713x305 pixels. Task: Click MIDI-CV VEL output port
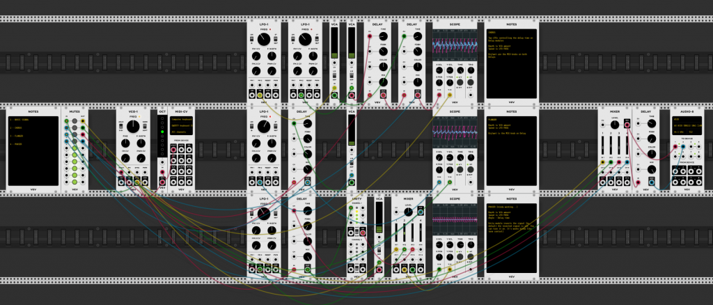(x=189, y=150)
